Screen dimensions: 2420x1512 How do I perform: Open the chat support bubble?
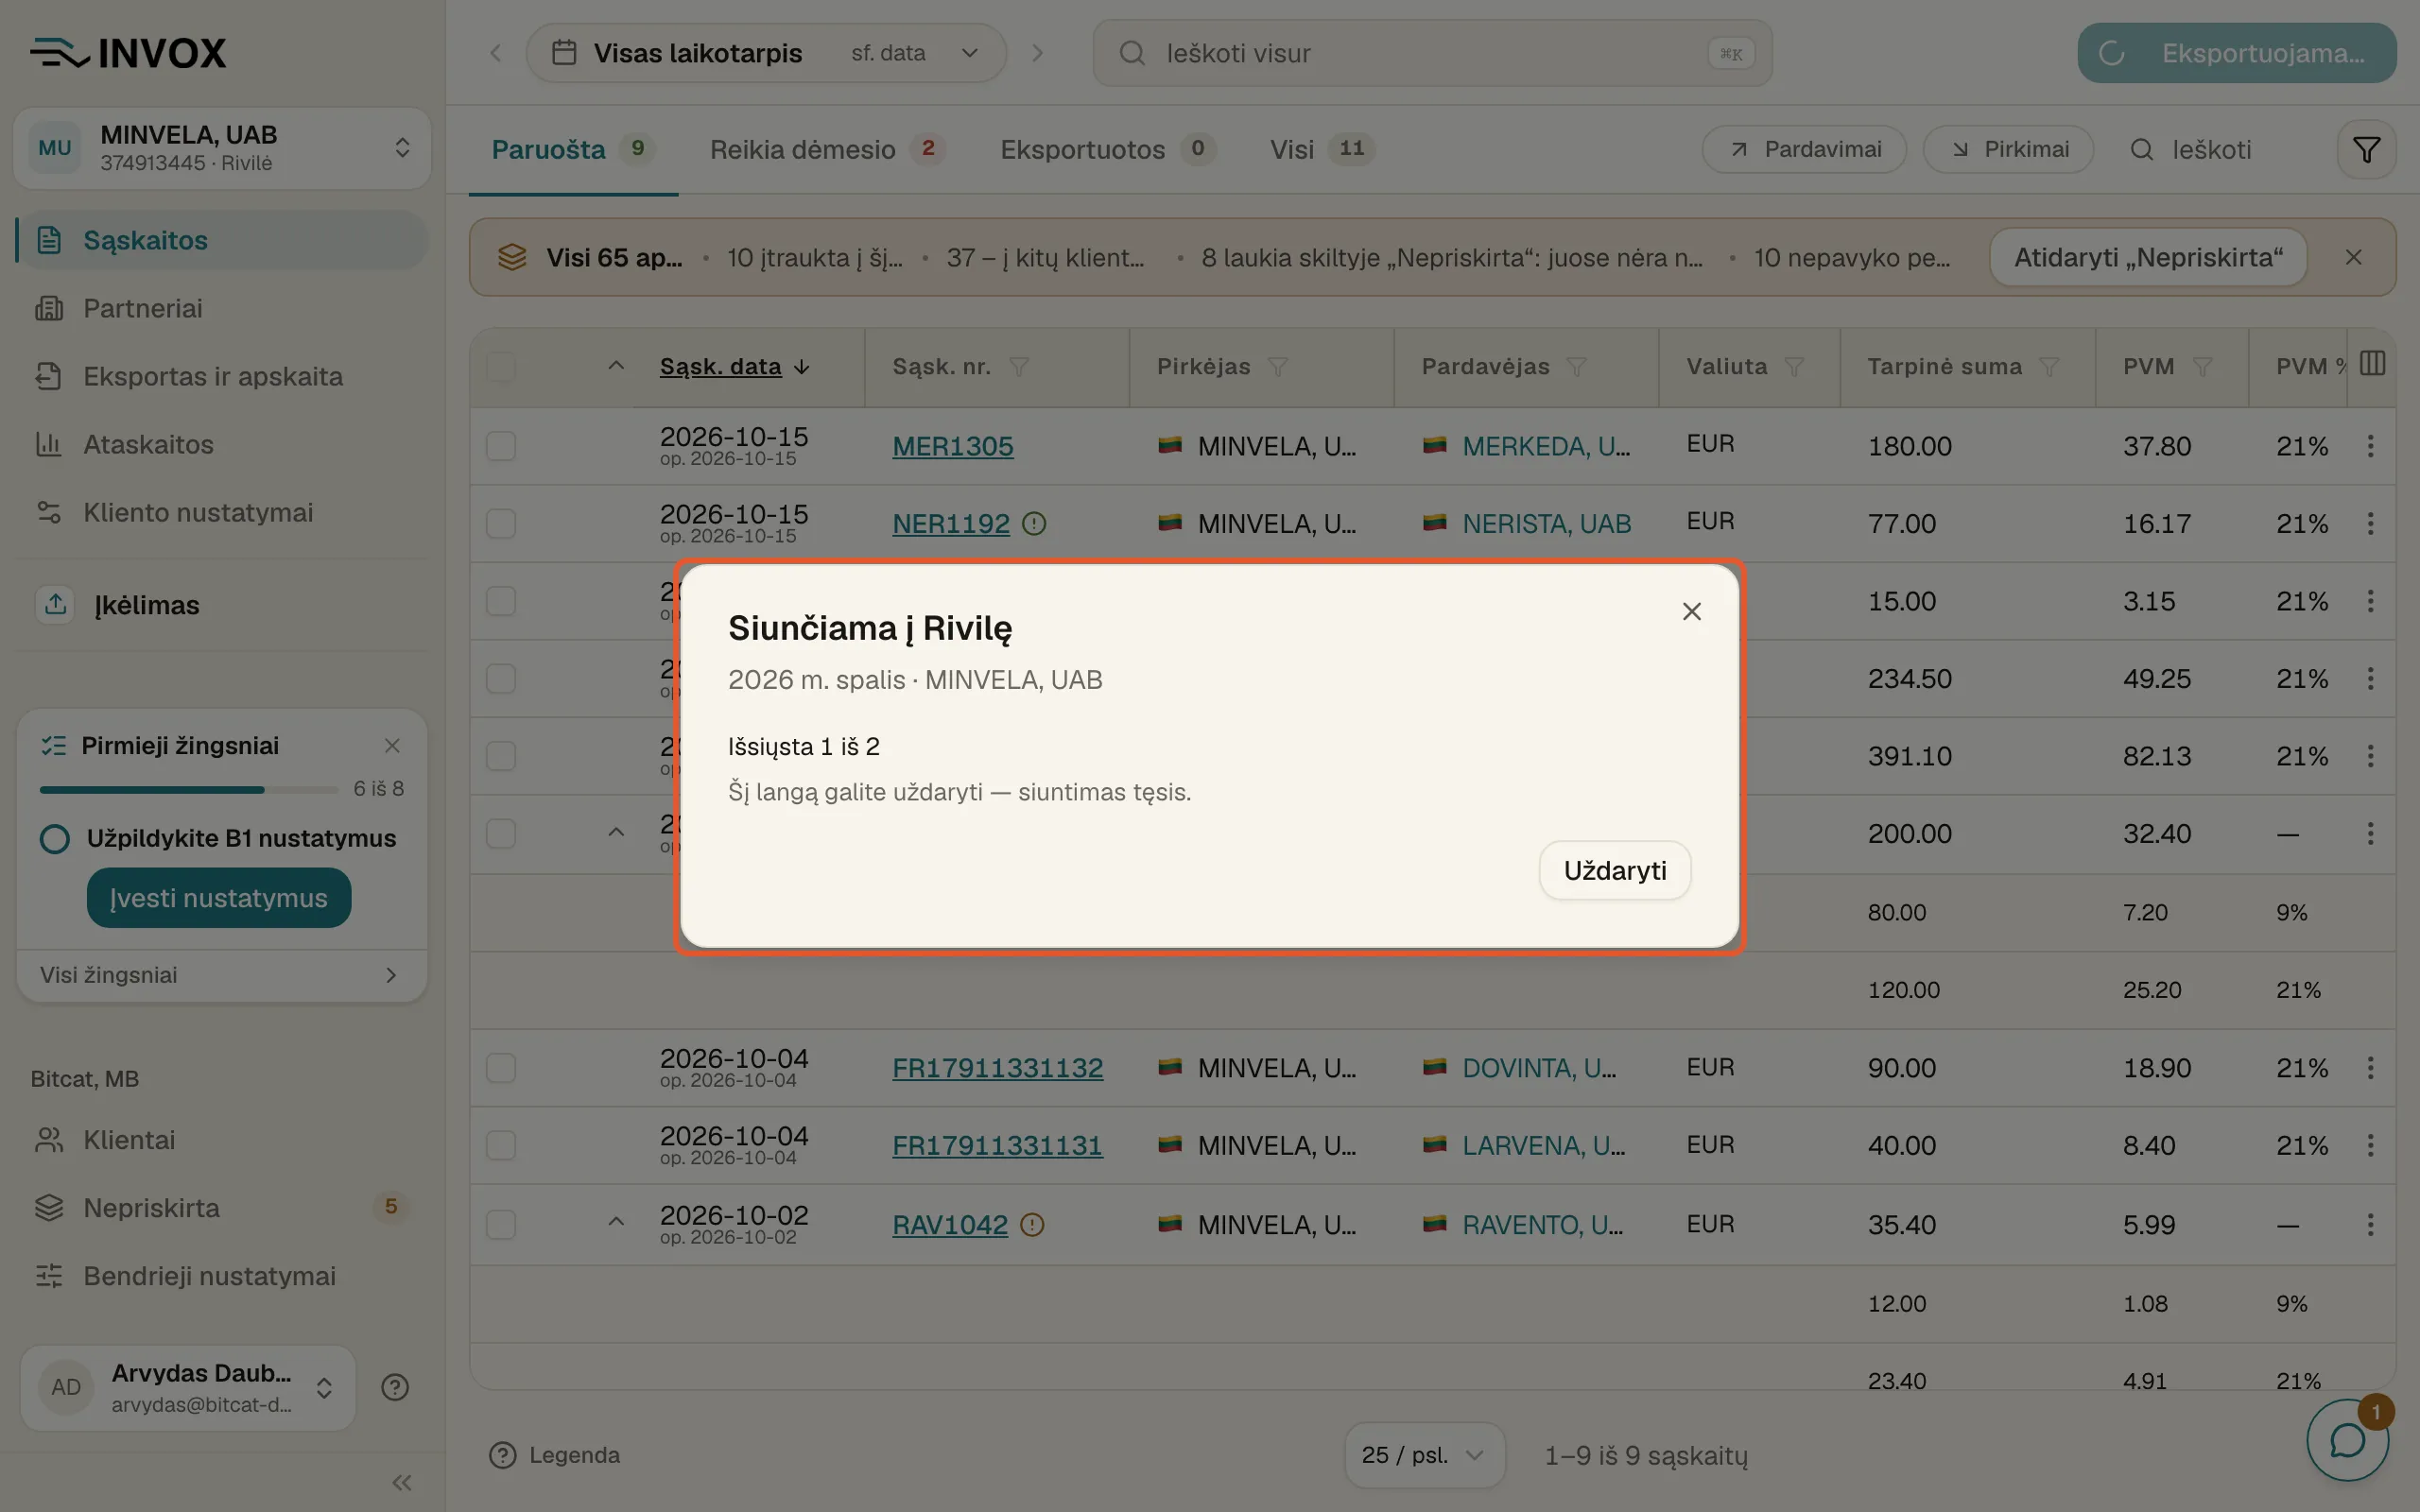[2347, 1440]
